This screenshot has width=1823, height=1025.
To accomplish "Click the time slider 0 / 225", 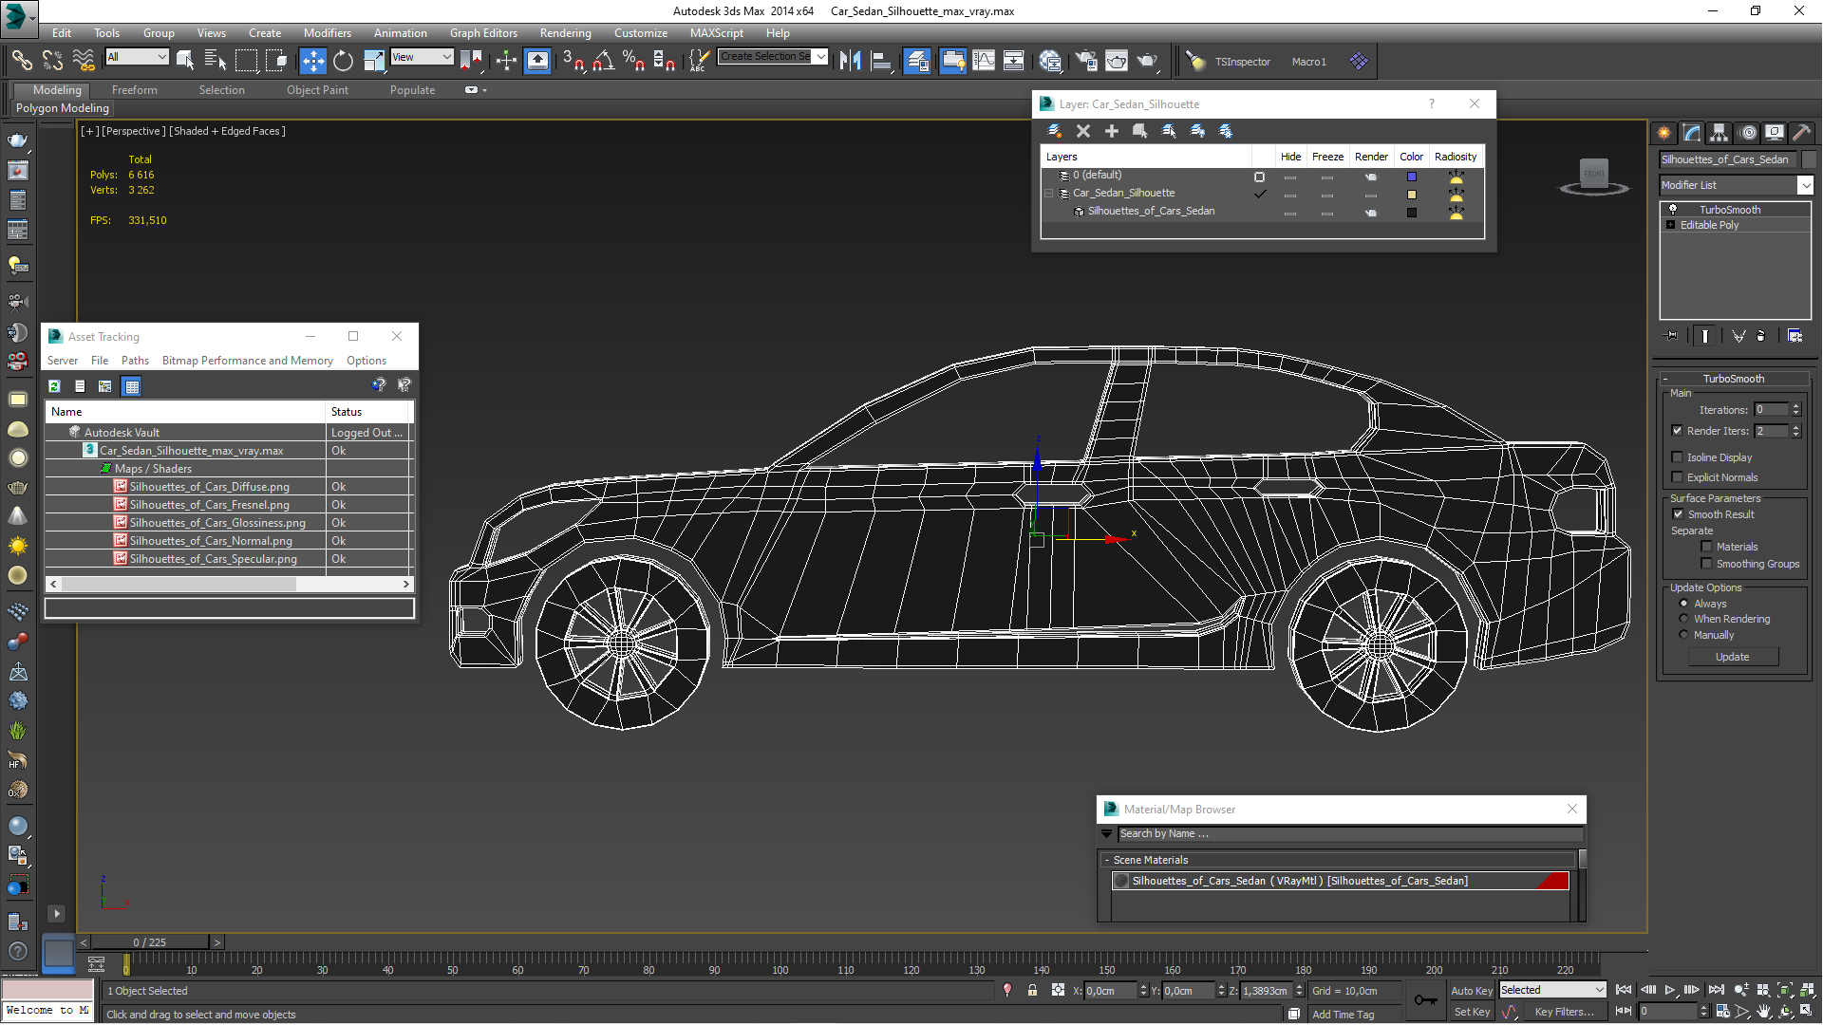I will click(149, 942).
